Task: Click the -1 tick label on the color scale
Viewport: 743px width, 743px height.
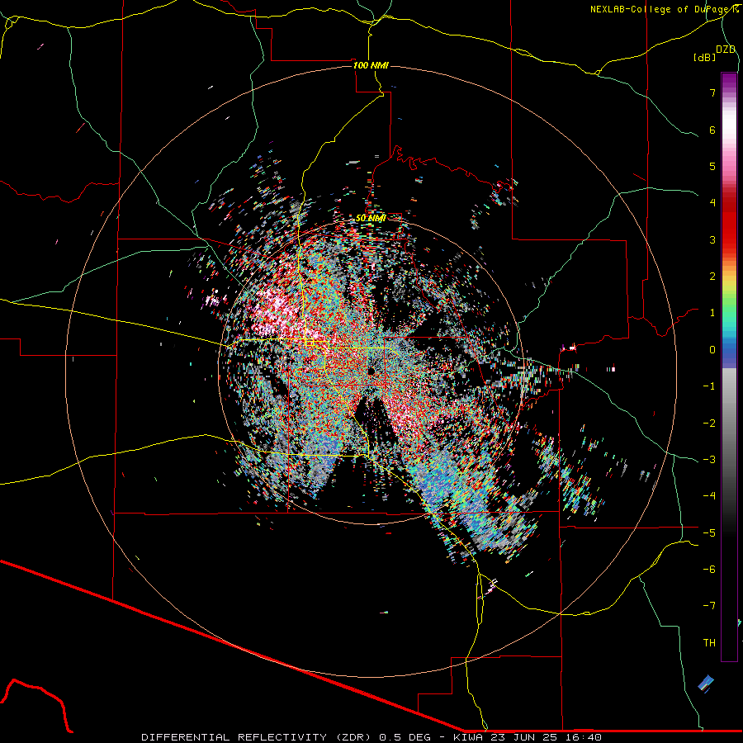Action: click(x=709, y=386)
